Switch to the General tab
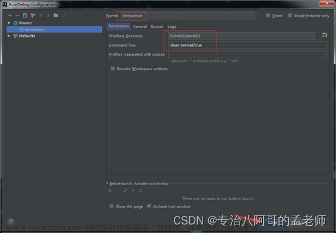The image size is (336, 233). (139, 27)
